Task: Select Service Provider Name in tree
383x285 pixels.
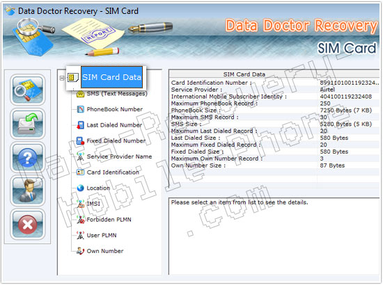Action: tap(119, 156)
